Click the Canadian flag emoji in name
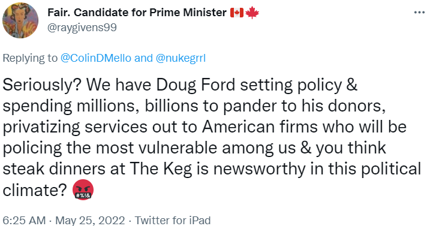This screenshot has height=226, width=427. pos(237,13)
